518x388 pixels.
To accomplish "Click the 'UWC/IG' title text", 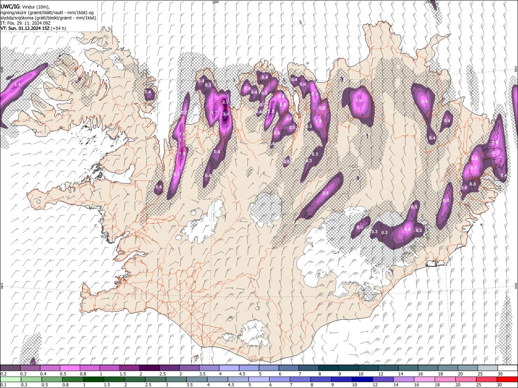I will click(9, 7).
